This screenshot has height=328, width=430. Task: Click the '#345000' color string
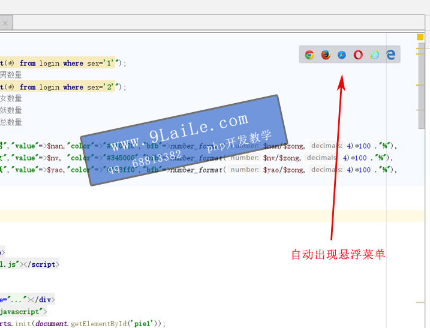point(120,158)
